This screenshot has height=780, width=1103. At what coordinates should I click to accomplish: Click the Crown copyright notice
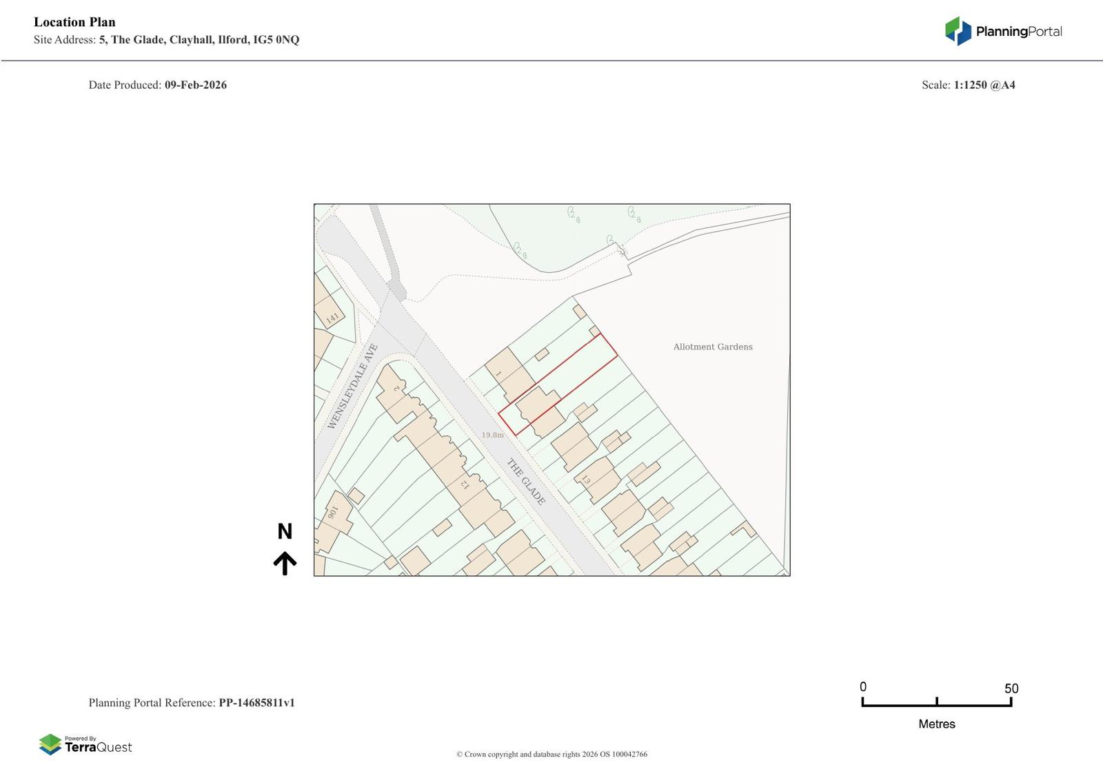click(551, 754)
